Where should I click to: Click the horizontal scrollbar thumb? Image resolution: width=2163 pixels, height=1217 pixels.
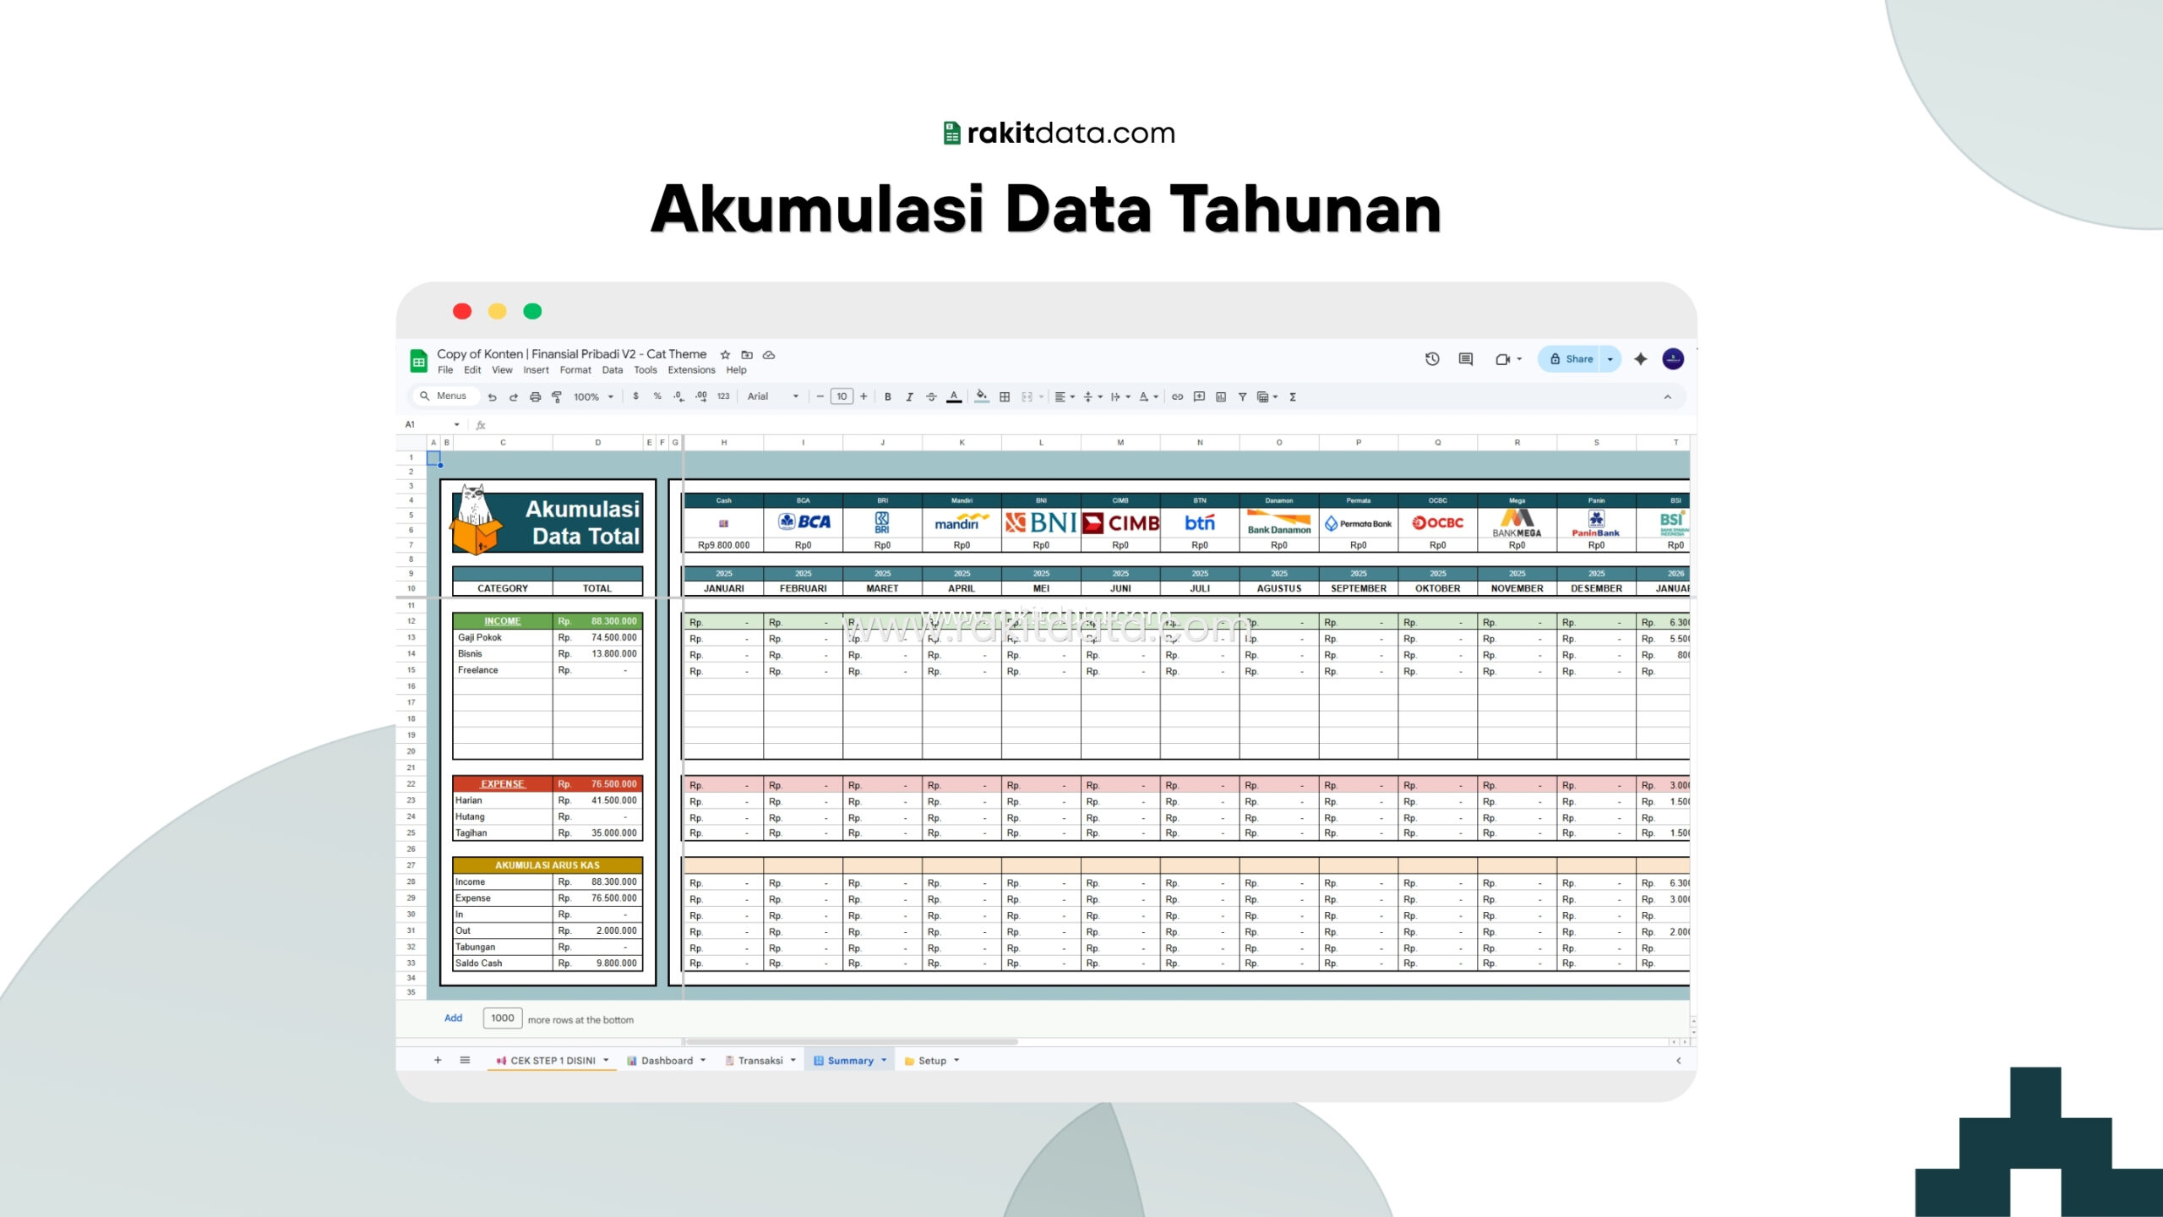(x=852, y=1042)
